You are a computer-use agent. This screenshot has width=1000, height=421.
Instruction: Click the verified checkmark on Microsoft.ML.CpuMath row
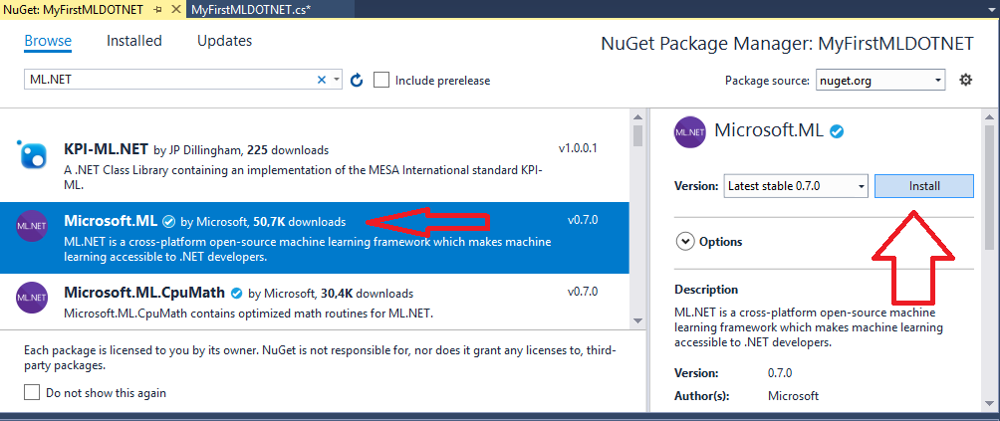point(237,294)
